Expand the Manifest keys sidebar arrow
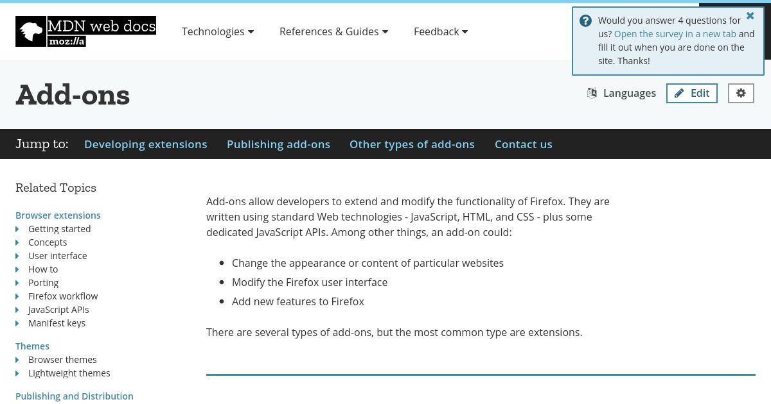771x404 pixels. click(x=17, y=323)
